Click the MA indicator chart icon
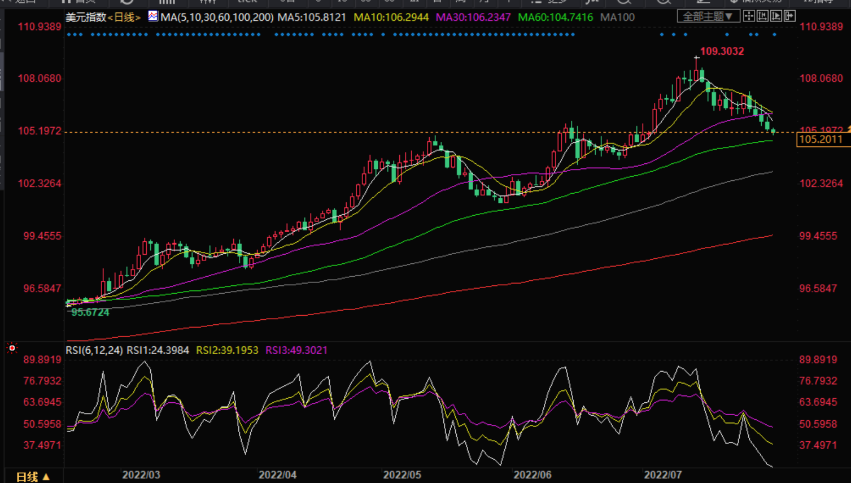851x483 pixels. 153,16
